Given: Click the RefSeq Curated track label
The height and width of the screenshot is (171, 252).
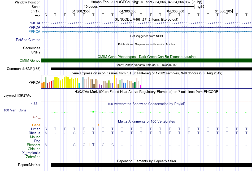Looking at the screenshot, I should point(28,40).
